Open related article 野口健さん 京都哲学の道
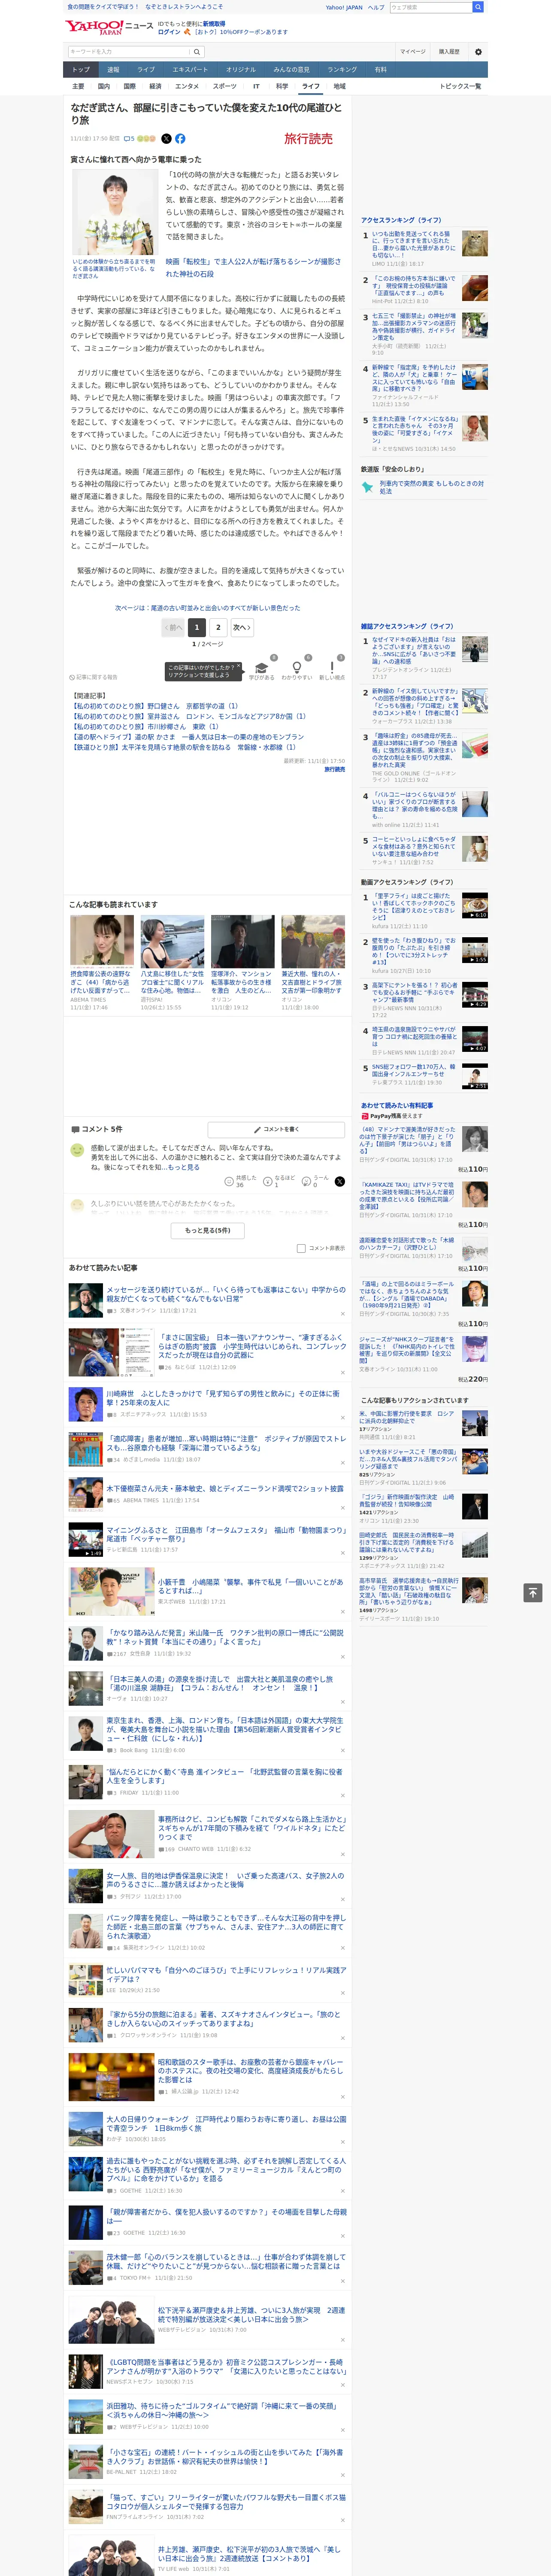Image resolution: width=551 pixels, height=2576 pixels. [x=155, y=706]
